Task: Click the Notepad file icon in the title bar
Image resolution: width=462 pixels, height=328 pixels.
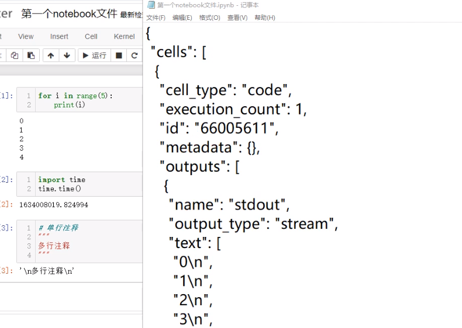Action: (x=151, y=5)
